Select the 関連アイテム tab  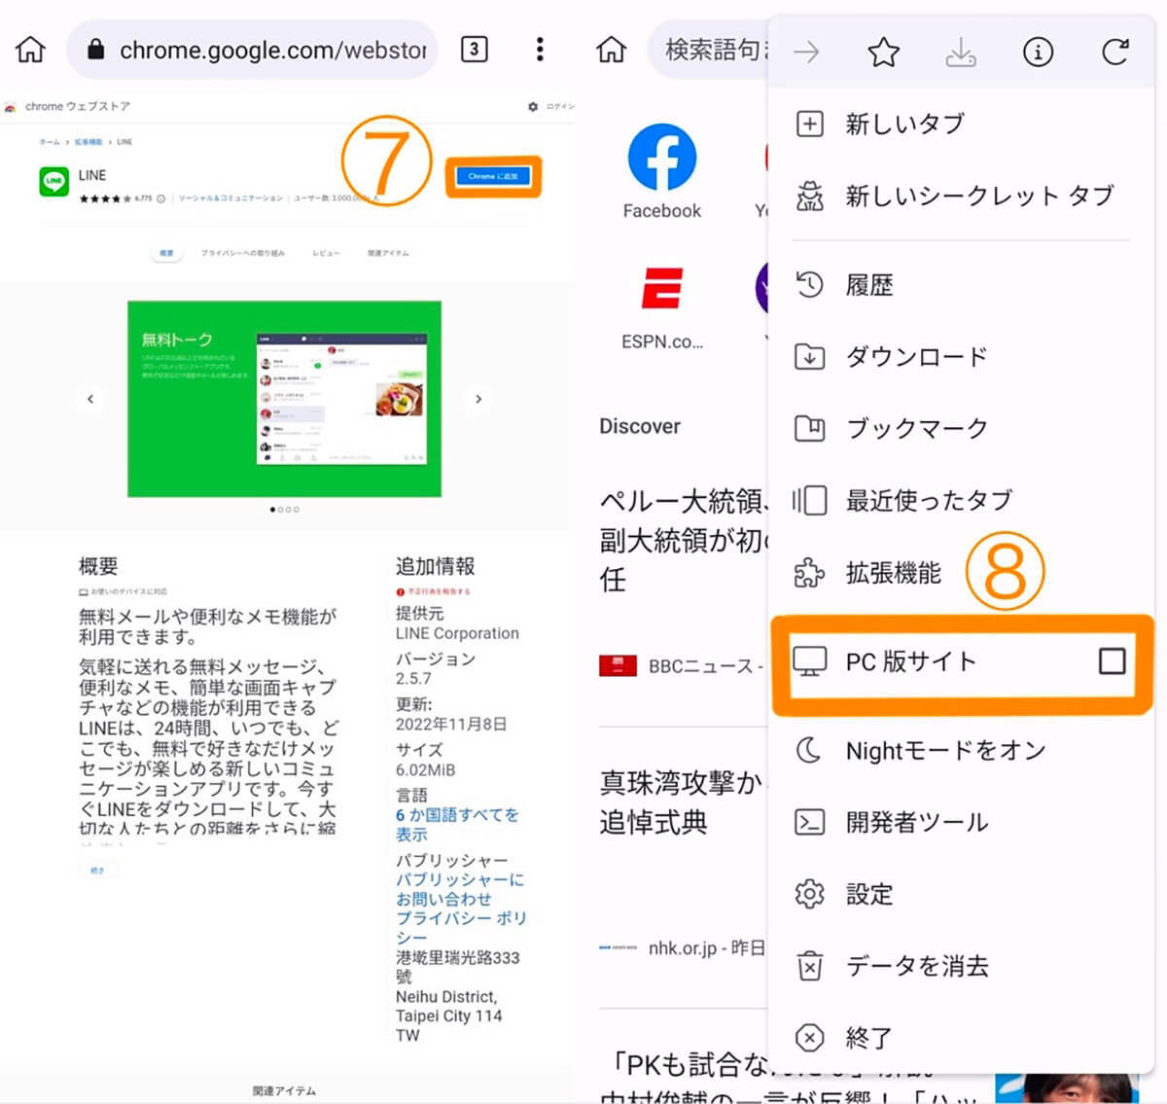tap(388, 253)
